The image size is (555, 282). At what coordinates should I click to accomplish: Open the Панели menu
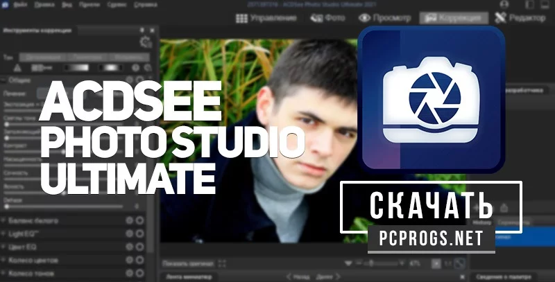pos(89,5)
